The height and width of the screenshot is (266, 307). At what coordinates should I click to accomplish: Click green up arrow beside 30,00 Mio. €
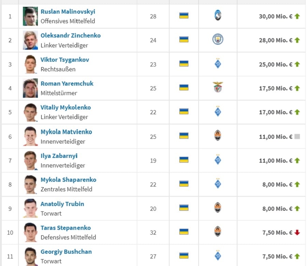[x=297, y=16]
